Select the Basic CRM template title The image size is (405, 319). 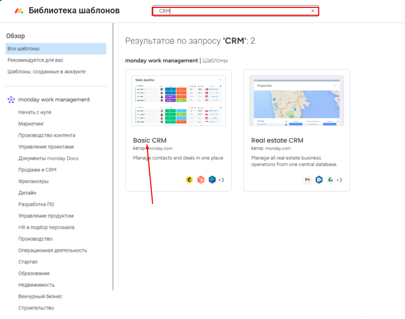[150, 140]
